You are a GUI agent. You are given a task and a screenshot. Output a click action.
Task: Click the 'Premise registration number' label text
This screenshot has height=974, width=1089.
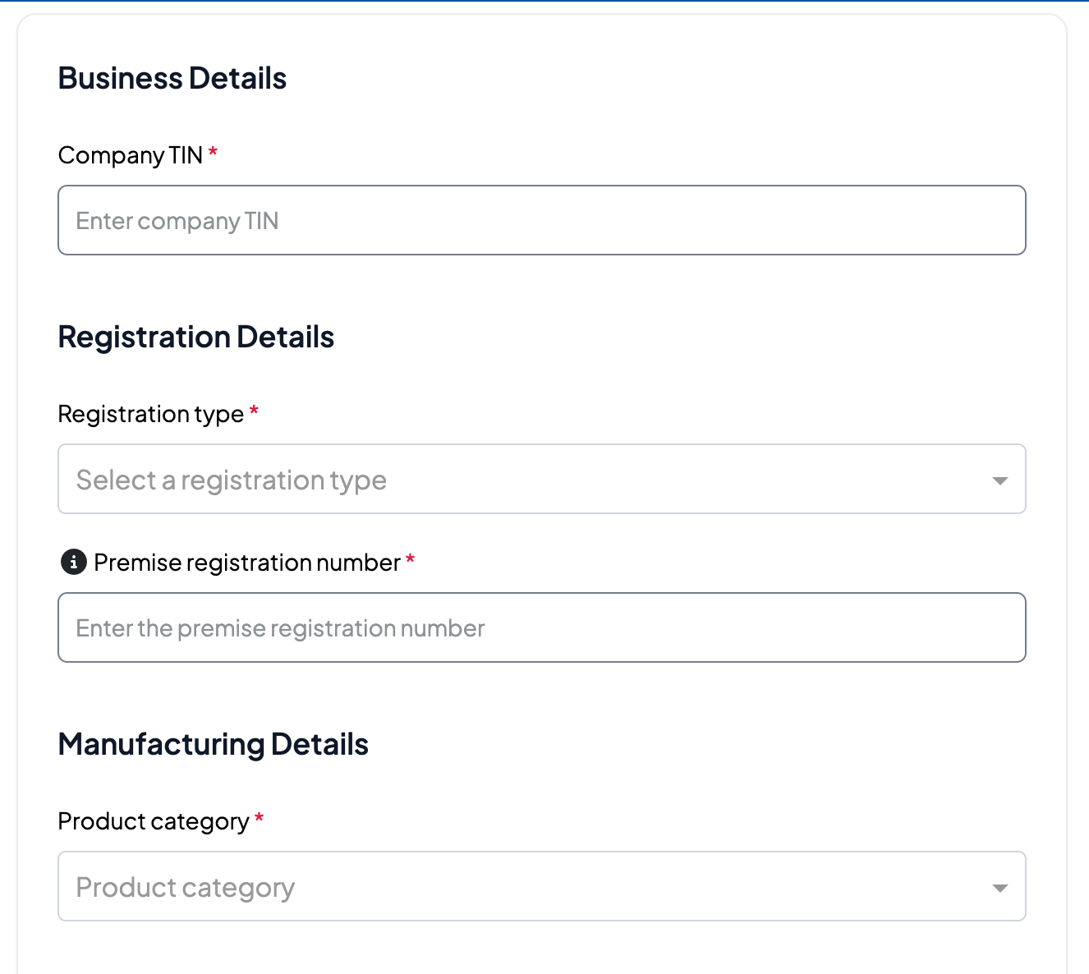point(246,563)
